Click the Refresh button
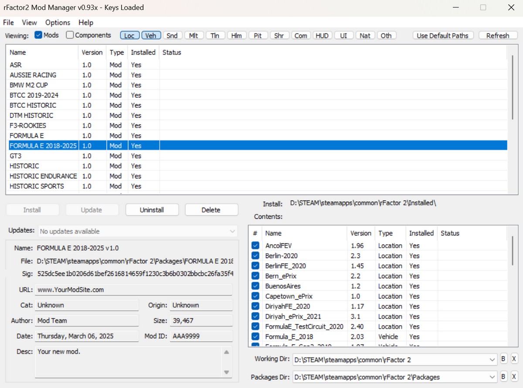 coord(498,36)
